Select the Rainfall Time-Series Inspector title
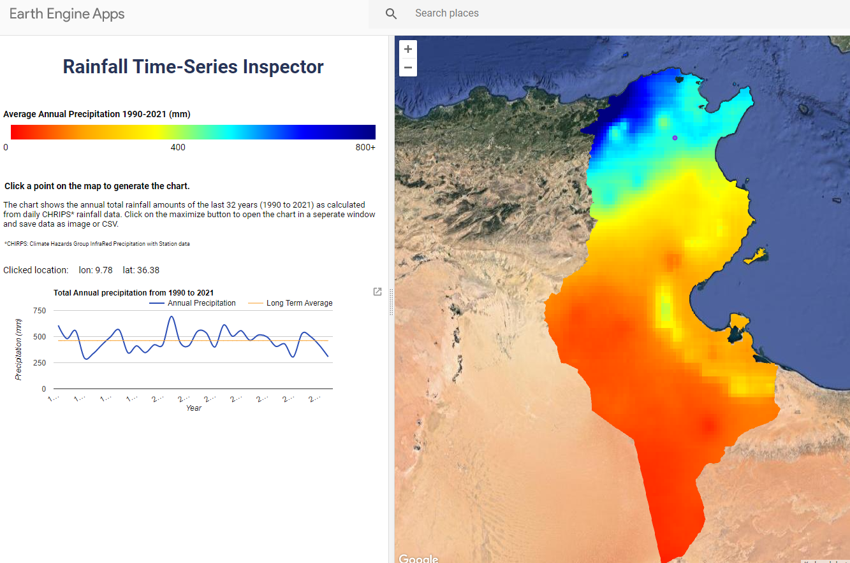 [x=193, y=66]
